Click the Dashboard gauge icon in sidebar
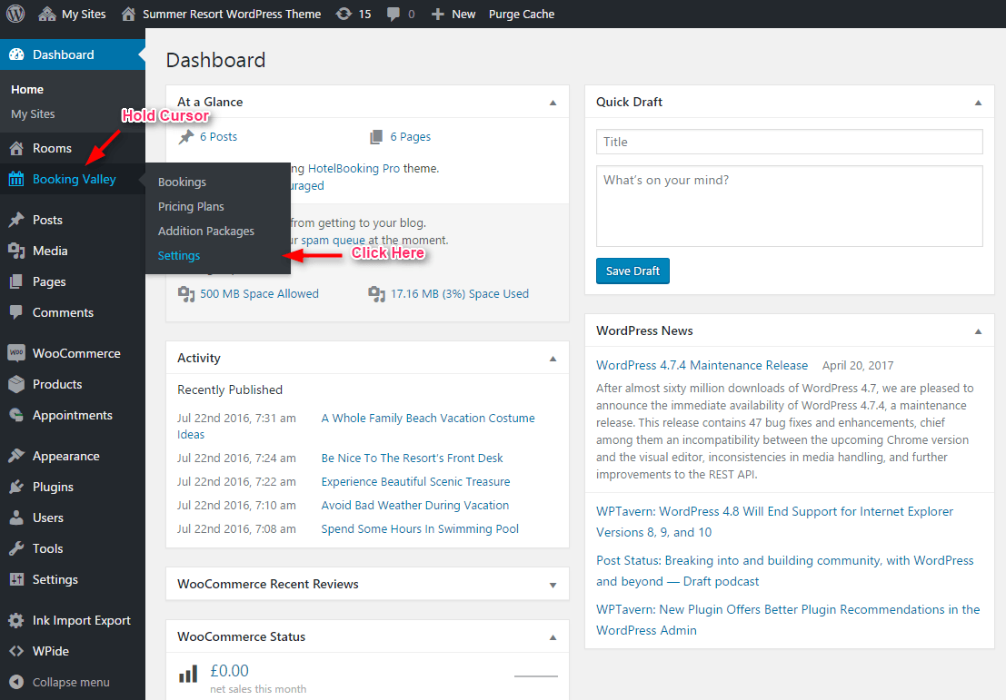This screenshot has height=700, width=1006. [16, 54]
